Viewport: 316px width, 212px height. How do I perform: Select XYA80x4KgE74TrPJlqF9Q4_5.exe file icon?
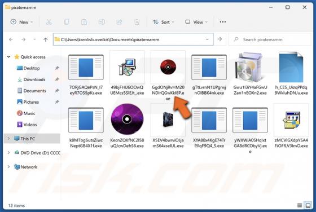209,120
